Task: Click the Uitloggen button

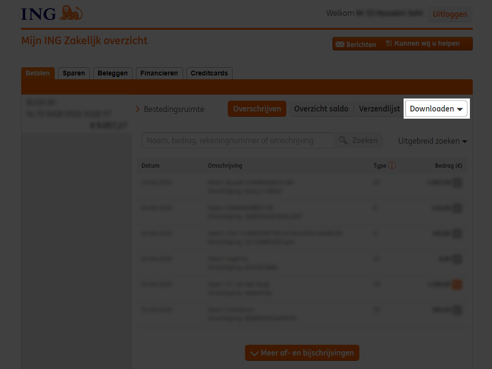Action: point(450,14)
